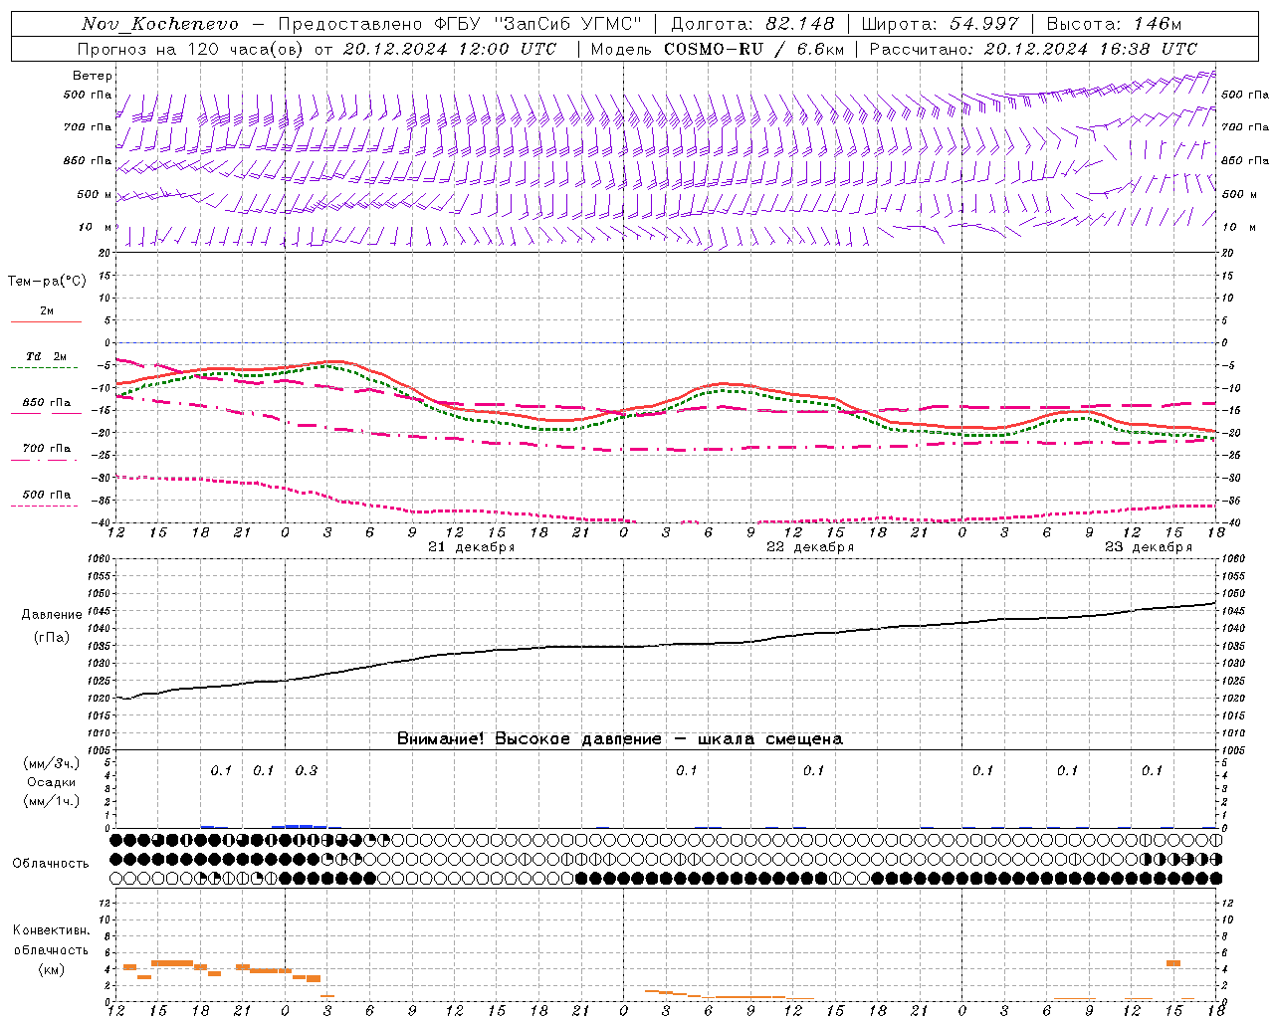
Task: Click the dotted line sample under temperature-legend 500 гПа
Action: pos(44,506)
